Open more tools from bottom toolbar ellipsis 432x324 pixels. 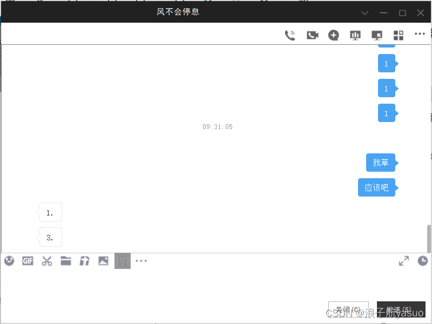(141, 261)
